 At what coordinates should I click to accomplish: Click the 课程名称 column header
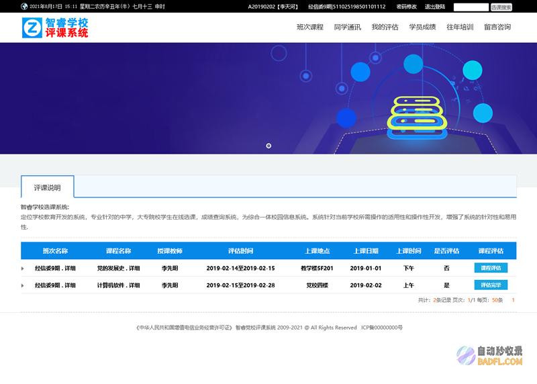[x=119, y=251]
